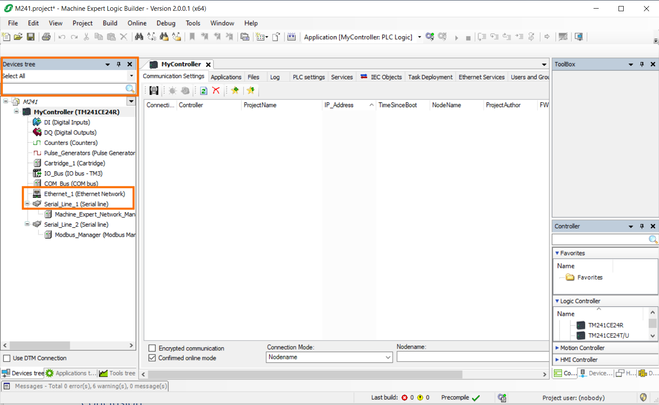Enable the Encrypted communication checkbox
This screenshot has width=659, height=405.
click(152, 348)
